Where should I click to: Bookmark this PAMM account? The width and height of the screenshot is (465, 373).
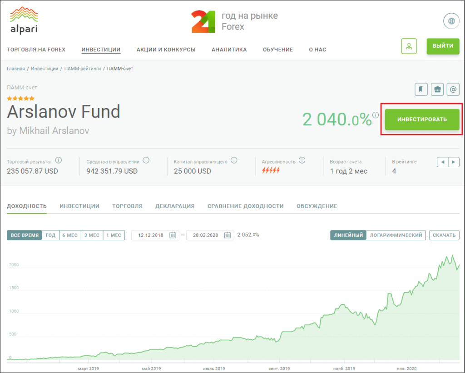(421, 90)
